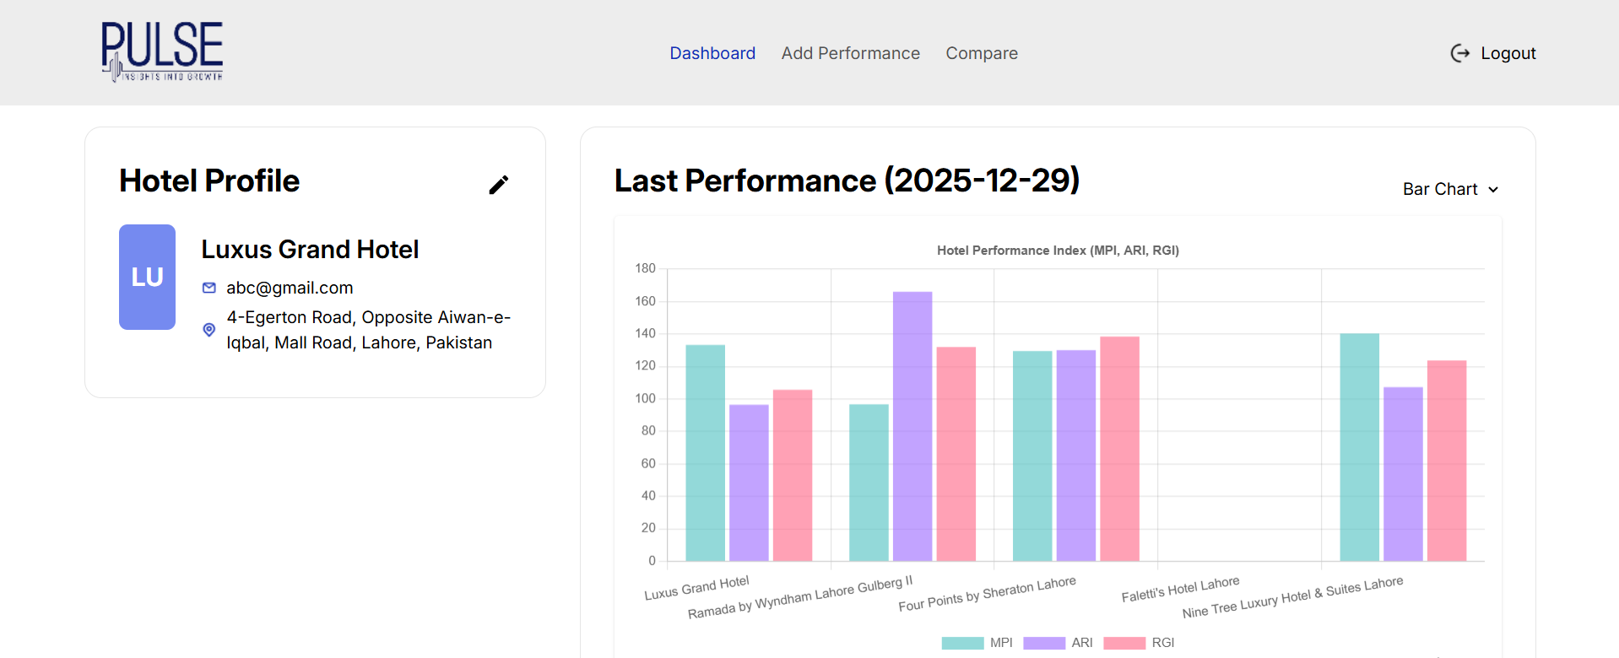Click Four Points Sheraton's pink RGI bar
This screenshot has width=1619, height=658.
[x=1119, y=449]
